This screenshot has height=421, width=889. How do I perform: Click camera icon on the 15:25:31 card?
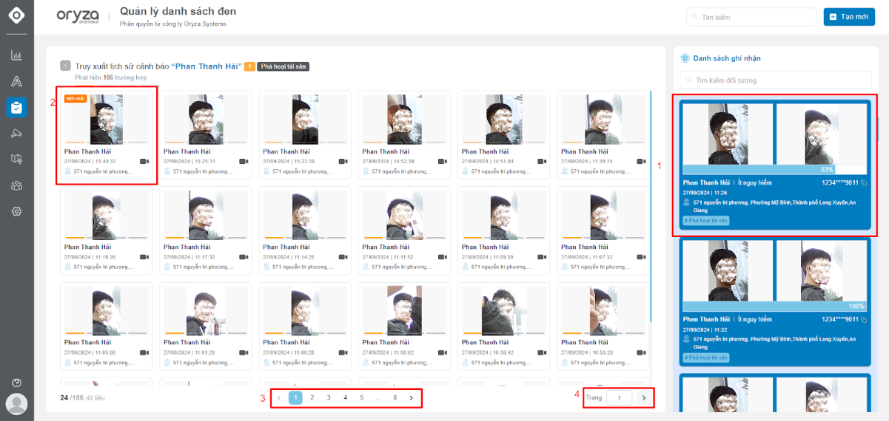tap(244, 161)
